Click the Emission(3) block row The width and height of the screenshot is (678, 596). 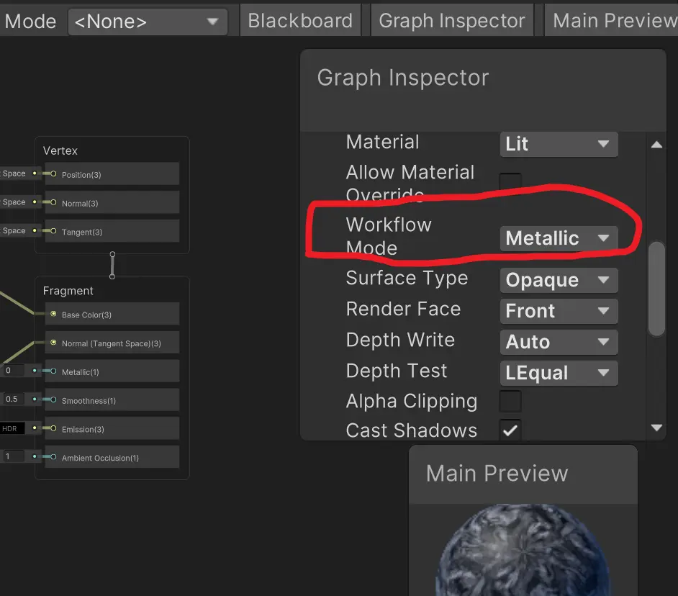tap(112, 428)
